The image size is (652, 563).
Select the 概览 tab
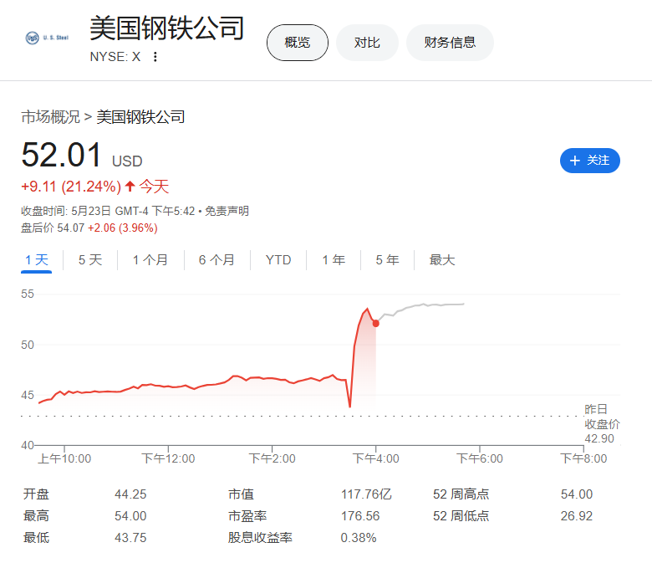point(298,43)
